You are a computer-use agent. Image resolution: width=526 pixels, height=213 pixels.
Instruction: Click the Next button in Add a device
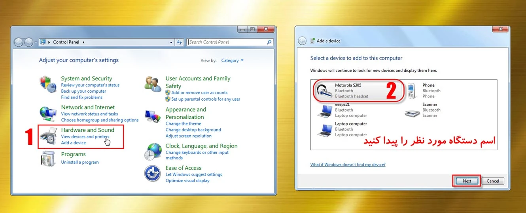point(467,181)
